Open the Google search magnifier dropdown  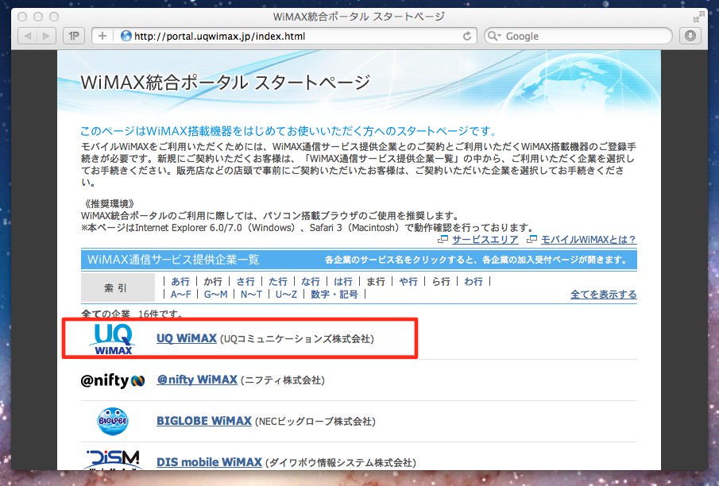tap(494, 36)
